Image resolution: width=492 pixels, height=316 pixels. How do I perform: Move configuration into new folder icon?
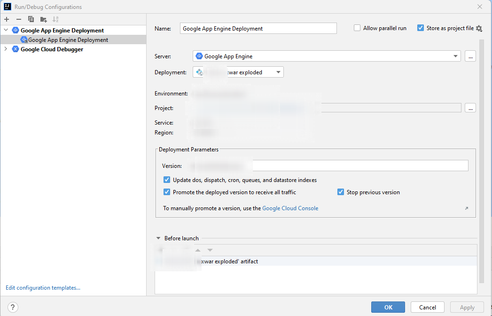click(x=44, y=19)
